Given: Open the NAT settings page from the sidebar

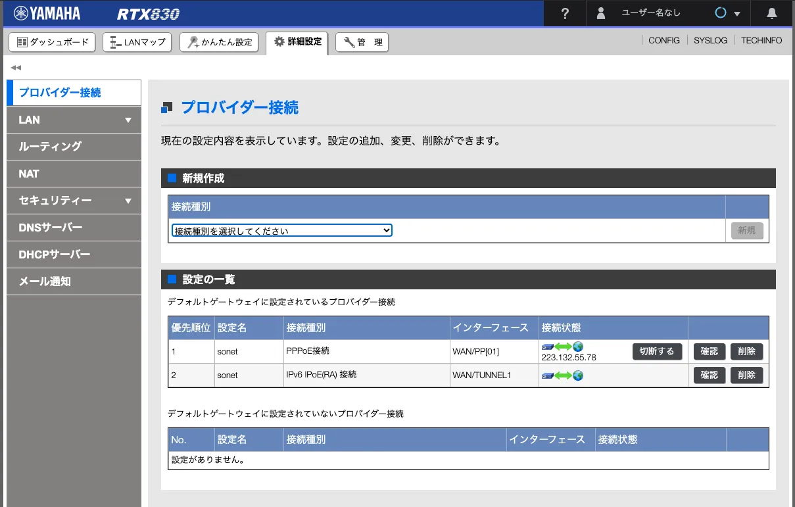Looking at the screenshot, I should coord(74,174).
